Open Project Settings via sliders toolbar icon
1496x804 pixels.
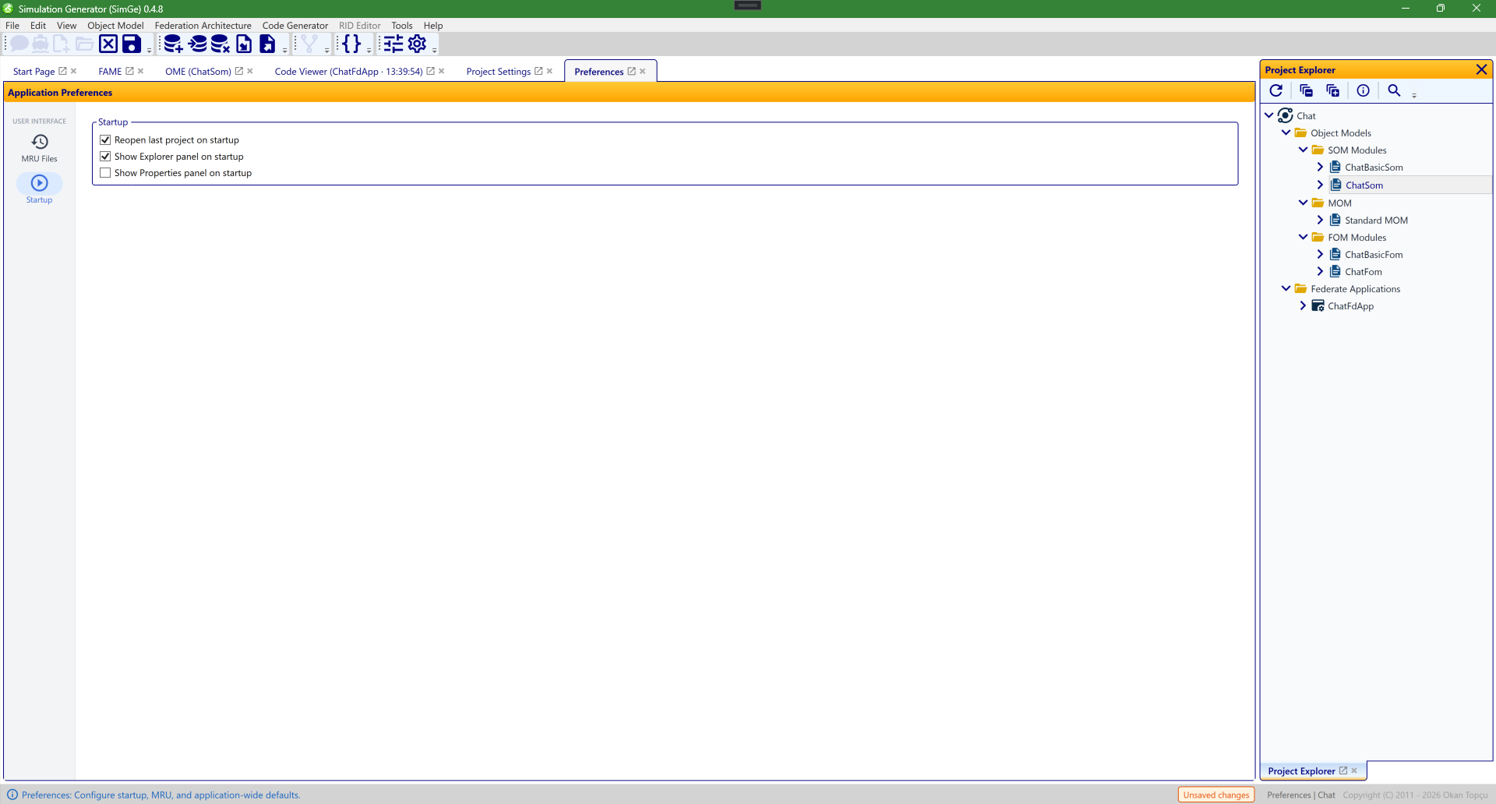[x=393, y=44]
